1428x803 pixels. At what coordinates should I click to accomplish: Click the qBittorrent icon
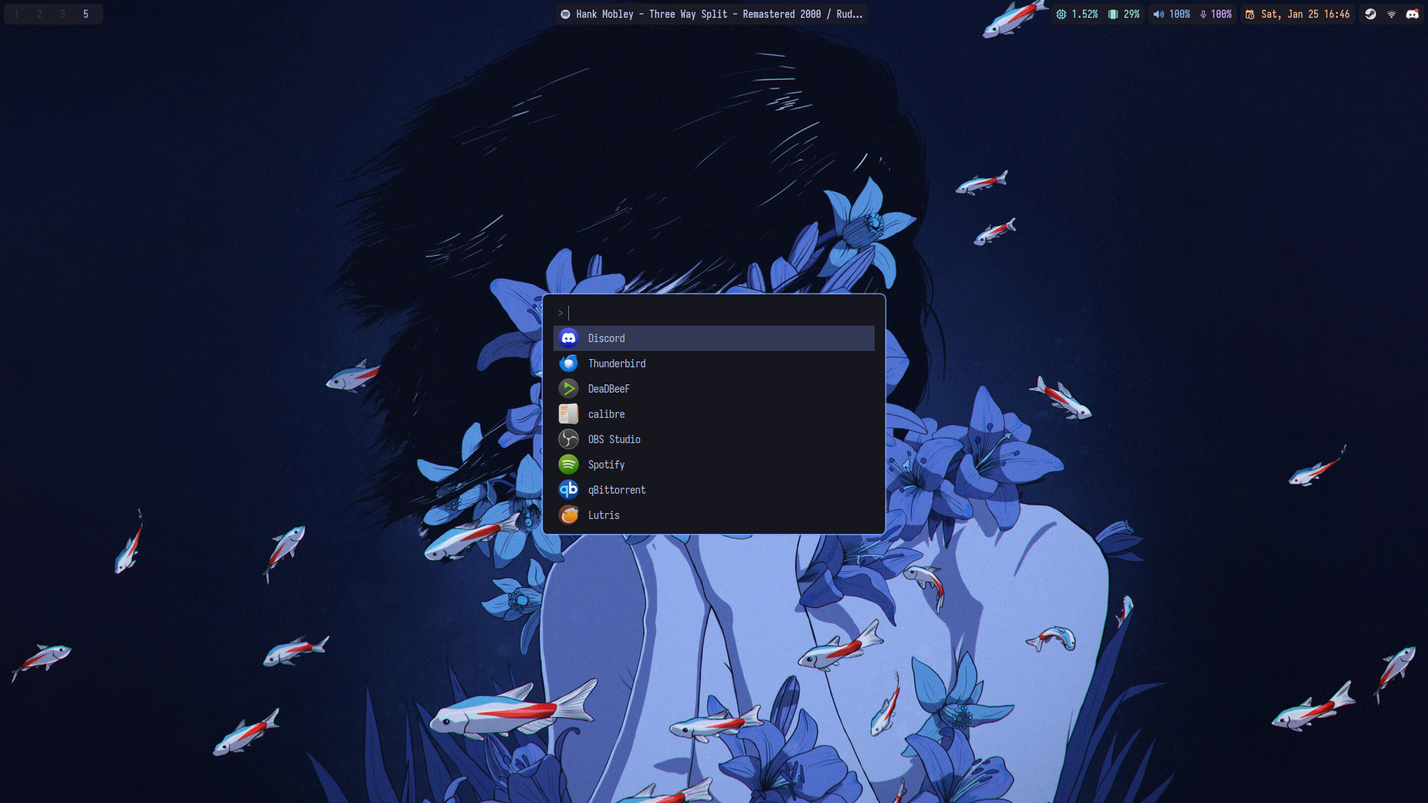pyautogui.click(x=568, y=490)
